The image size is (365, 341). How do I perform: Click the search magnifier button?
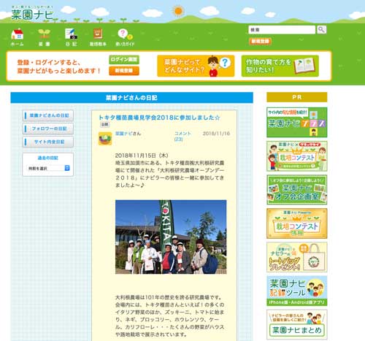(x=321, y=30)
